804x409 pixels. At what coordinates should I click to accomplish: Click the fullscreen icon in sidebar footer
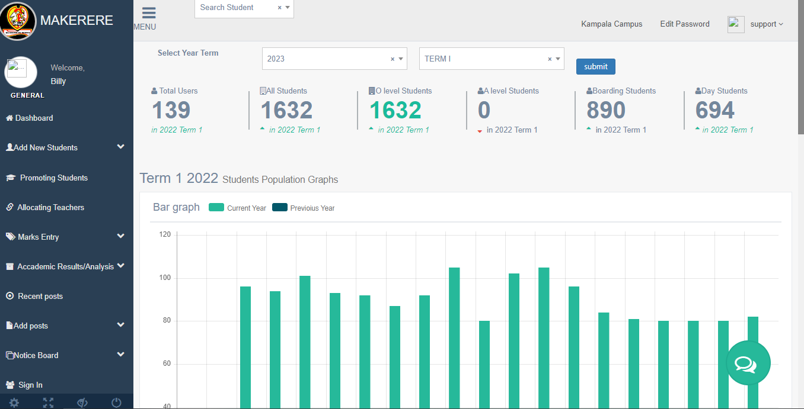pyautogui.click(x=49, y=402)
